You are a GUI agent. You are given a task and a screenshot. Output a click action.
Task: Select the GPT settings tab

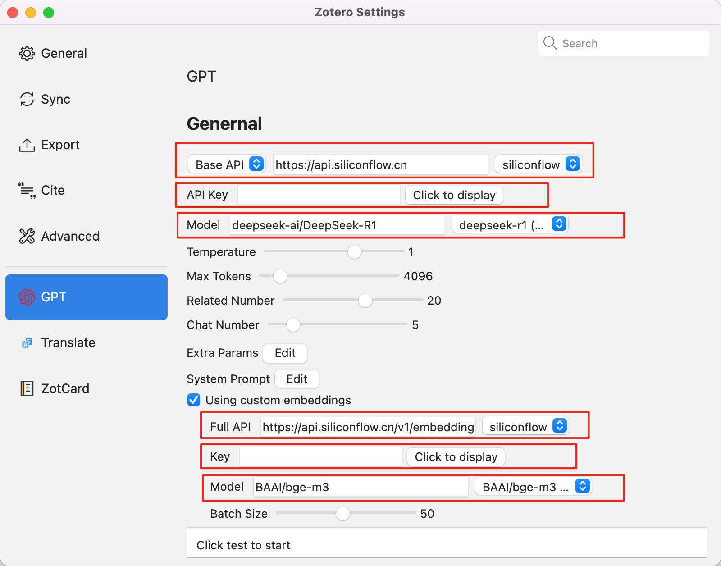87,297
